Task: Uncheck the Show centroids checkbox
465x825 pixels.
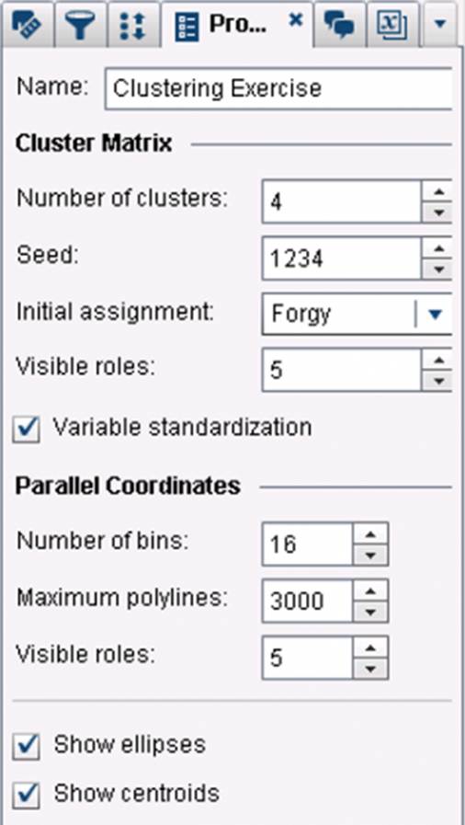Action: coord(27,795)
